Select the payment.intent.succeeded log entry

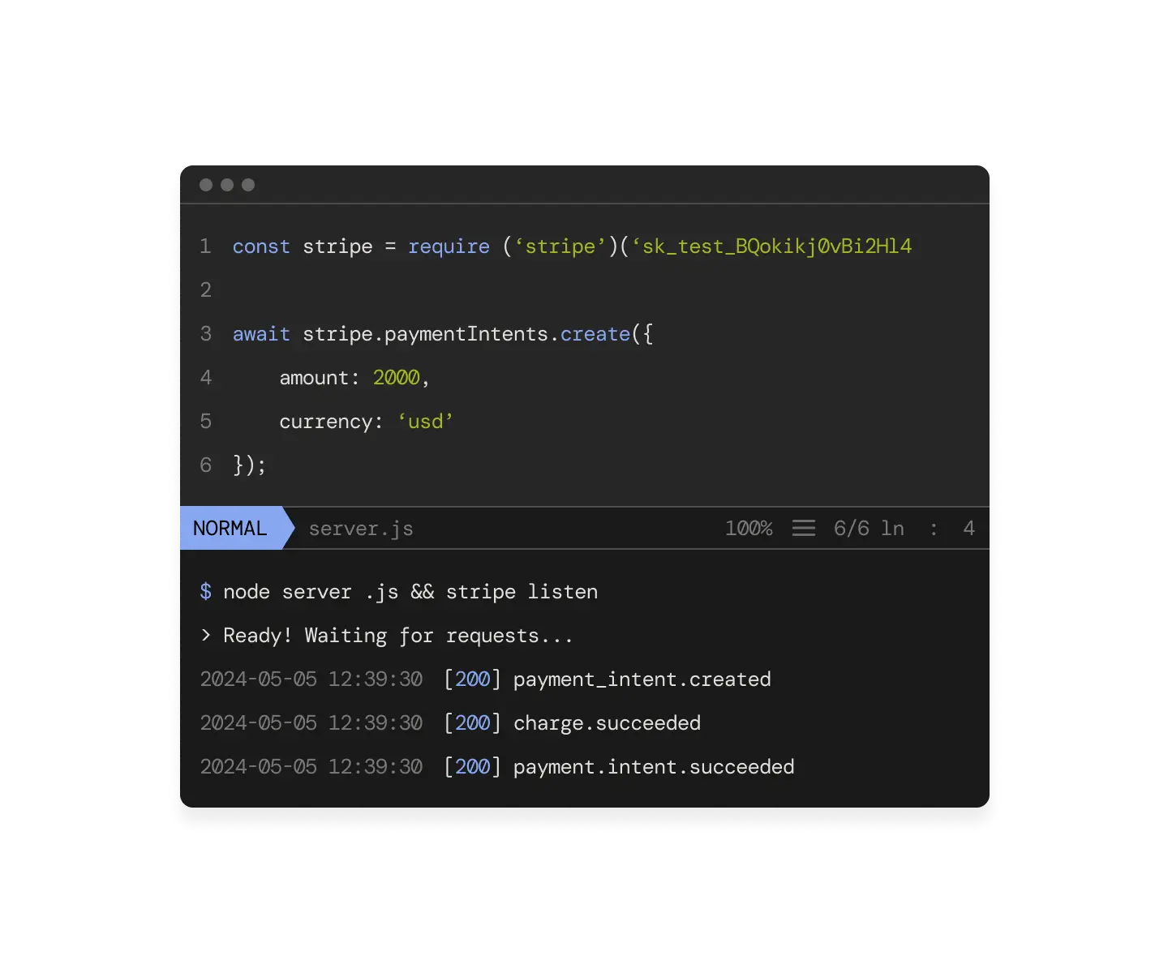[653, 766]
